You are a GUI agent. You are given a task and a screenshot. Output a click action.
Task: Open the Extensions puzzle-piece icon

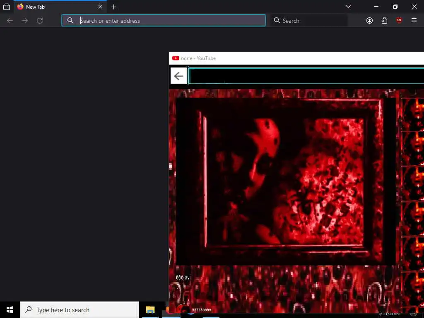pyautogui.click(x=384, y=21)
